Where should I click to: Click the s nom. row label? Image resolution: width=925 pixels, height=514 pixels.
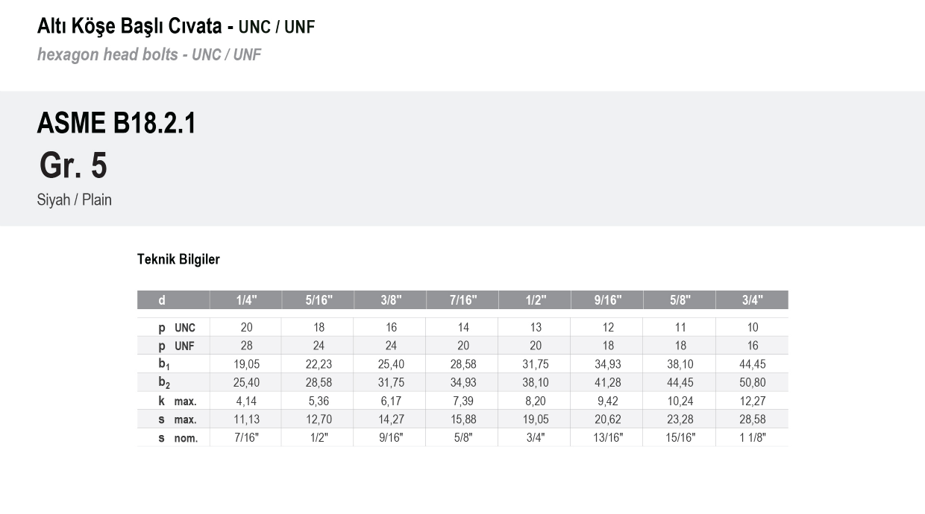(x=178, y=438)
